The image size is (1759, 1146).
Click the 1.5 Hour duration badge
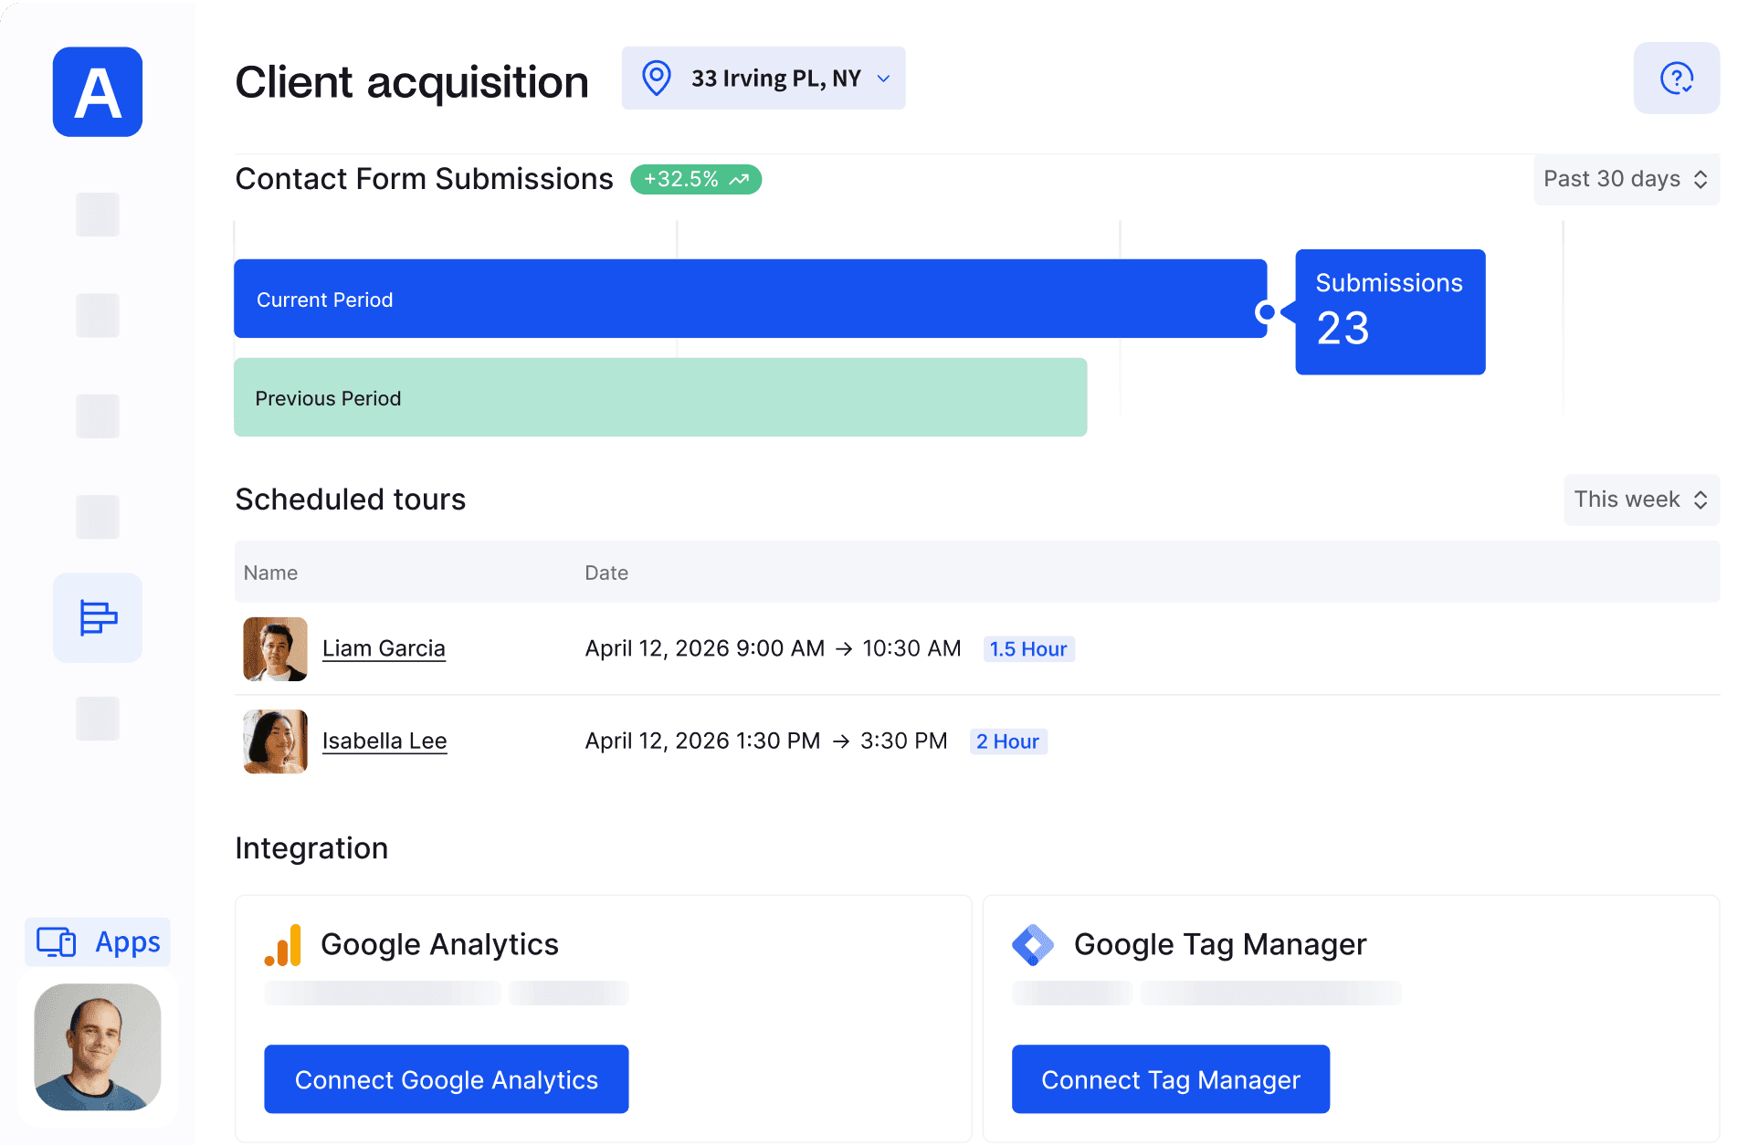pyautogui.click(x=1028, y=648)
